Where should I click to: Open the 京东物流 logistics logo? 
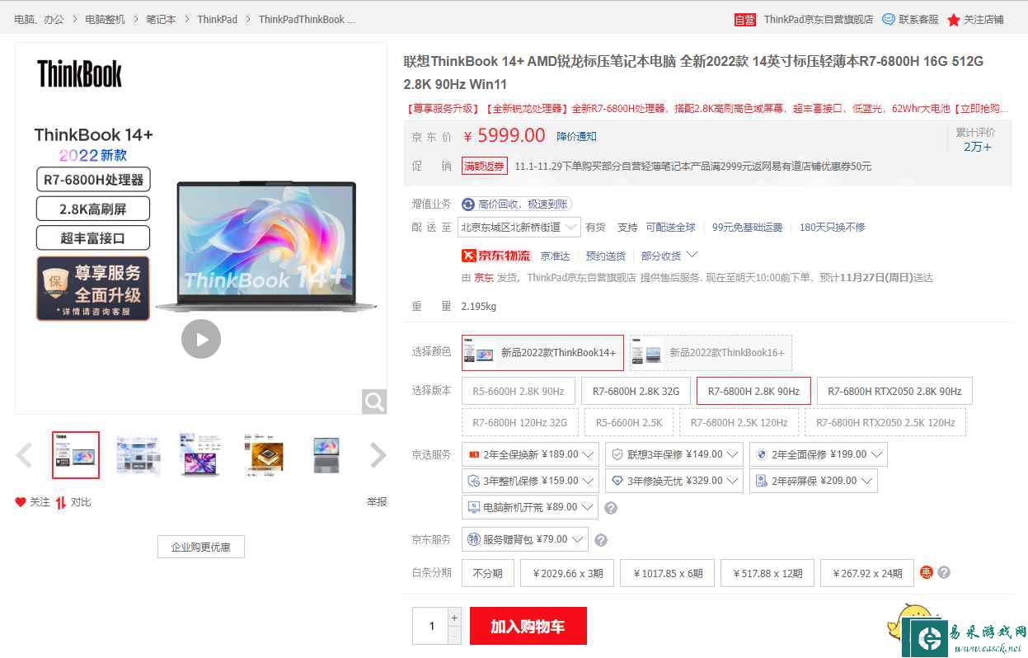496,256
